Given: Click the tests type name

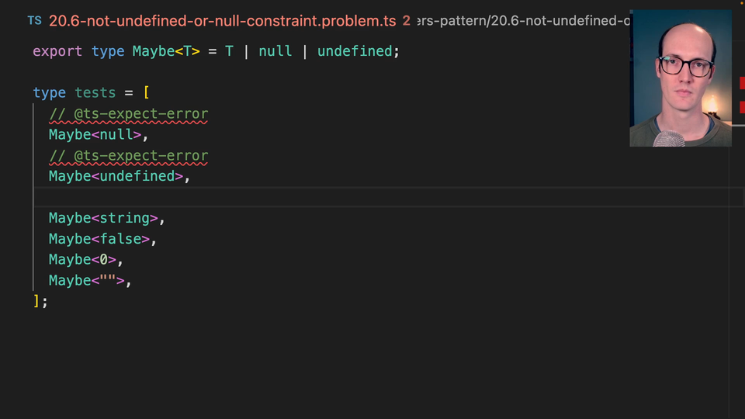Looking at the screenshot, I should coord(95,93).
